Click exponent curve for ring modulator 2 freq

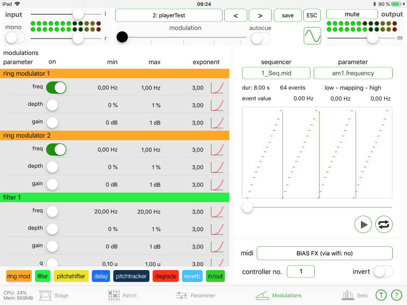217,150
